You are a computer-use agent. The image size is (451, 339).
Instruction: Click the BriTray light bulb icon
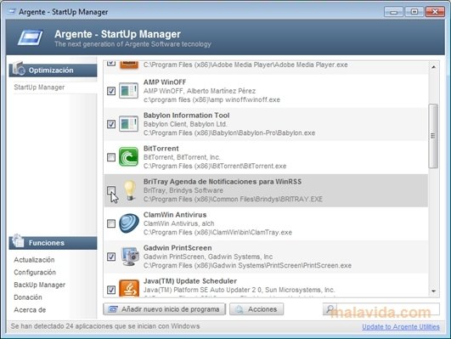(x=130, y=190)
